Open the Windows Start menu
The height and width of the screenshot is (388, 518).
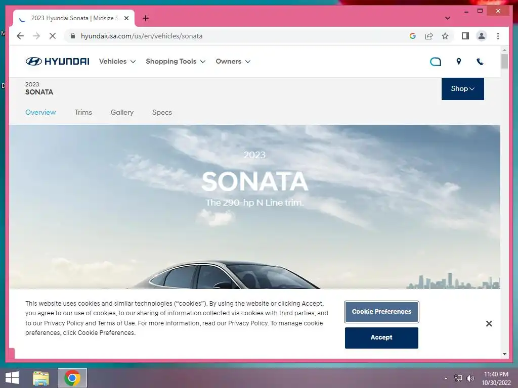pyautogui.click(x=12, y=378)
